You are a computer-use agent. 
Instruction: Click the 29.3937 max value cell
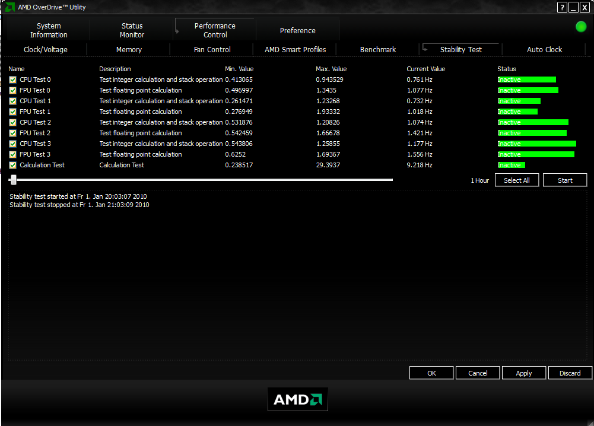coord(328,165)
